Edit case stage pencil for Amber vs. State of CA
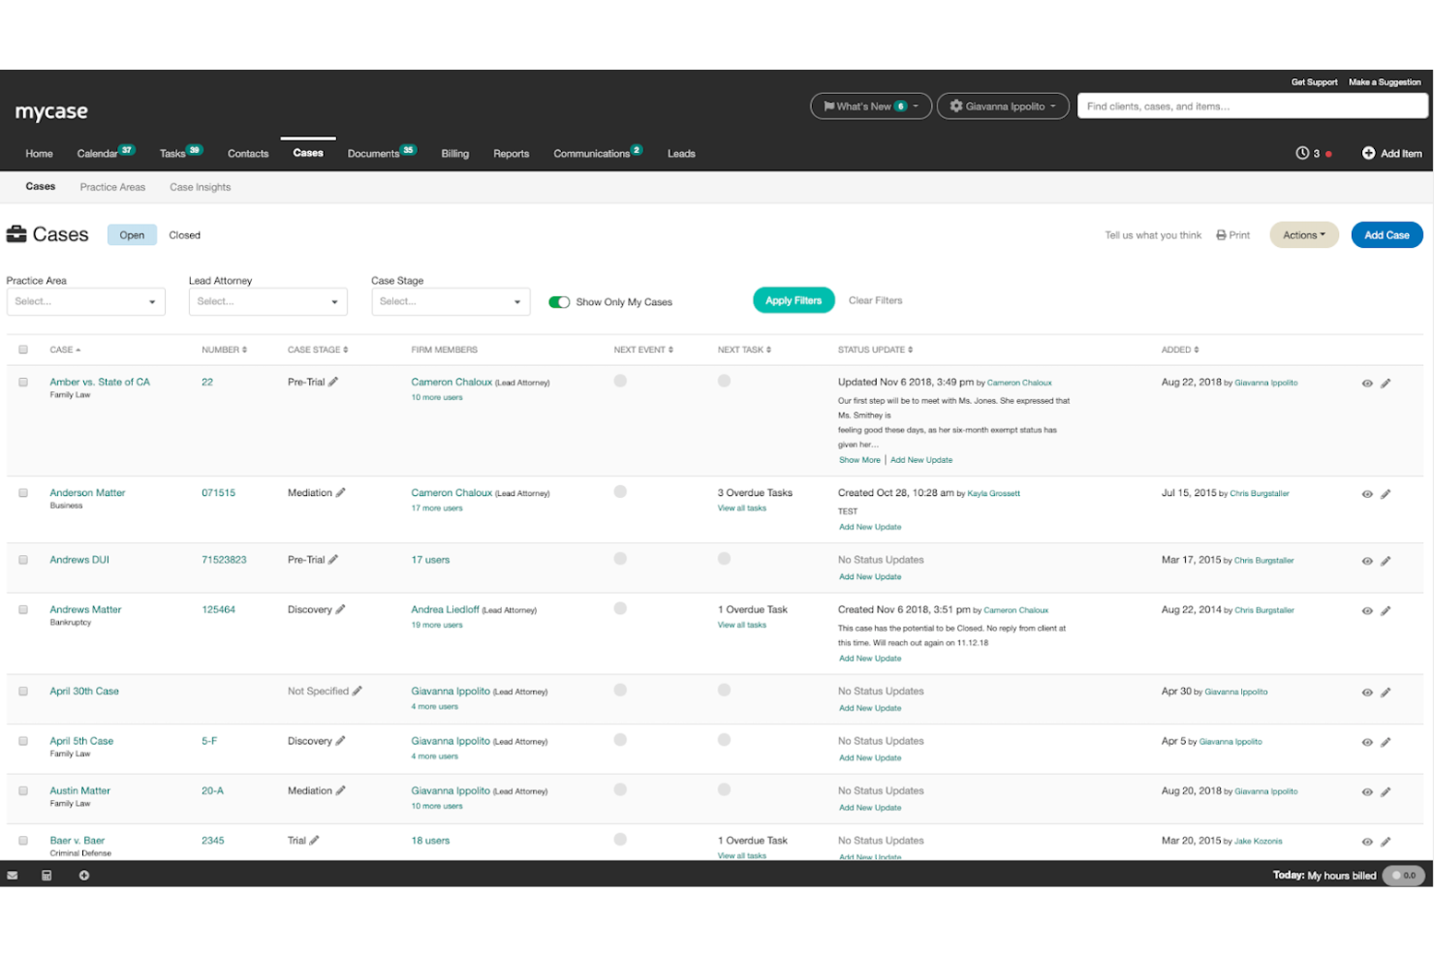Viewport: 1434px width, 956px height. click(x=333, y=382)
